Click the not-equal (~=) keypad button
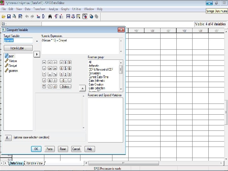Screen dimensions: 228x171 coord(55,74)
